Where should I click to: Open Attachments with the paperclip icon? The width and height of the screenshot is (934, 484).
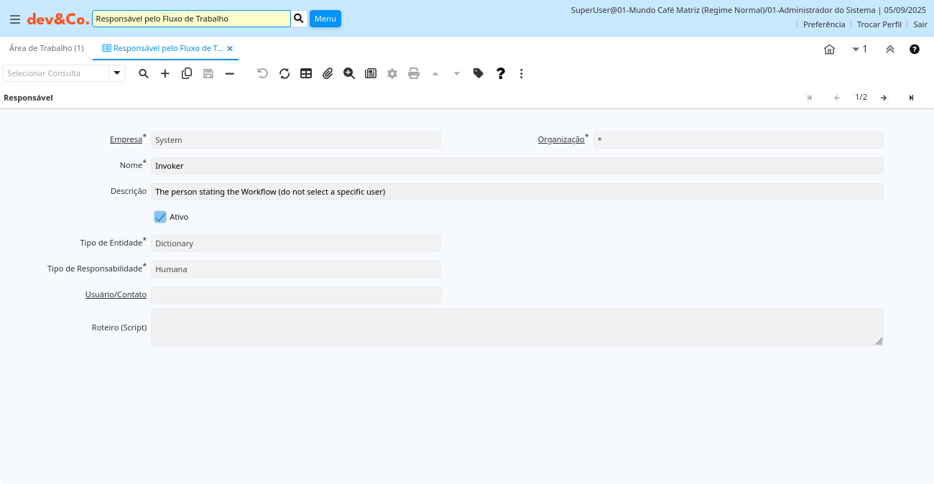click(x=328, y=73)
